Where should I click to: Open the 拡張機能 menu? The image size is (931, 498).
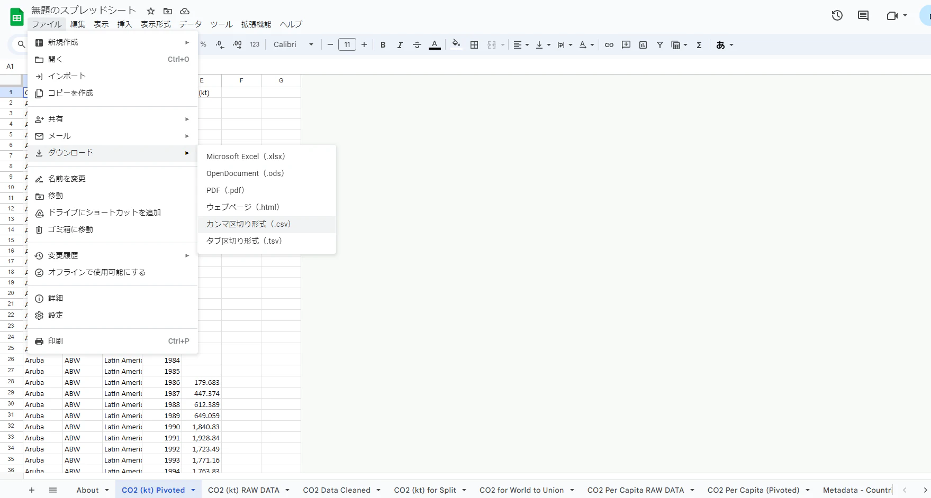(256, 24)
